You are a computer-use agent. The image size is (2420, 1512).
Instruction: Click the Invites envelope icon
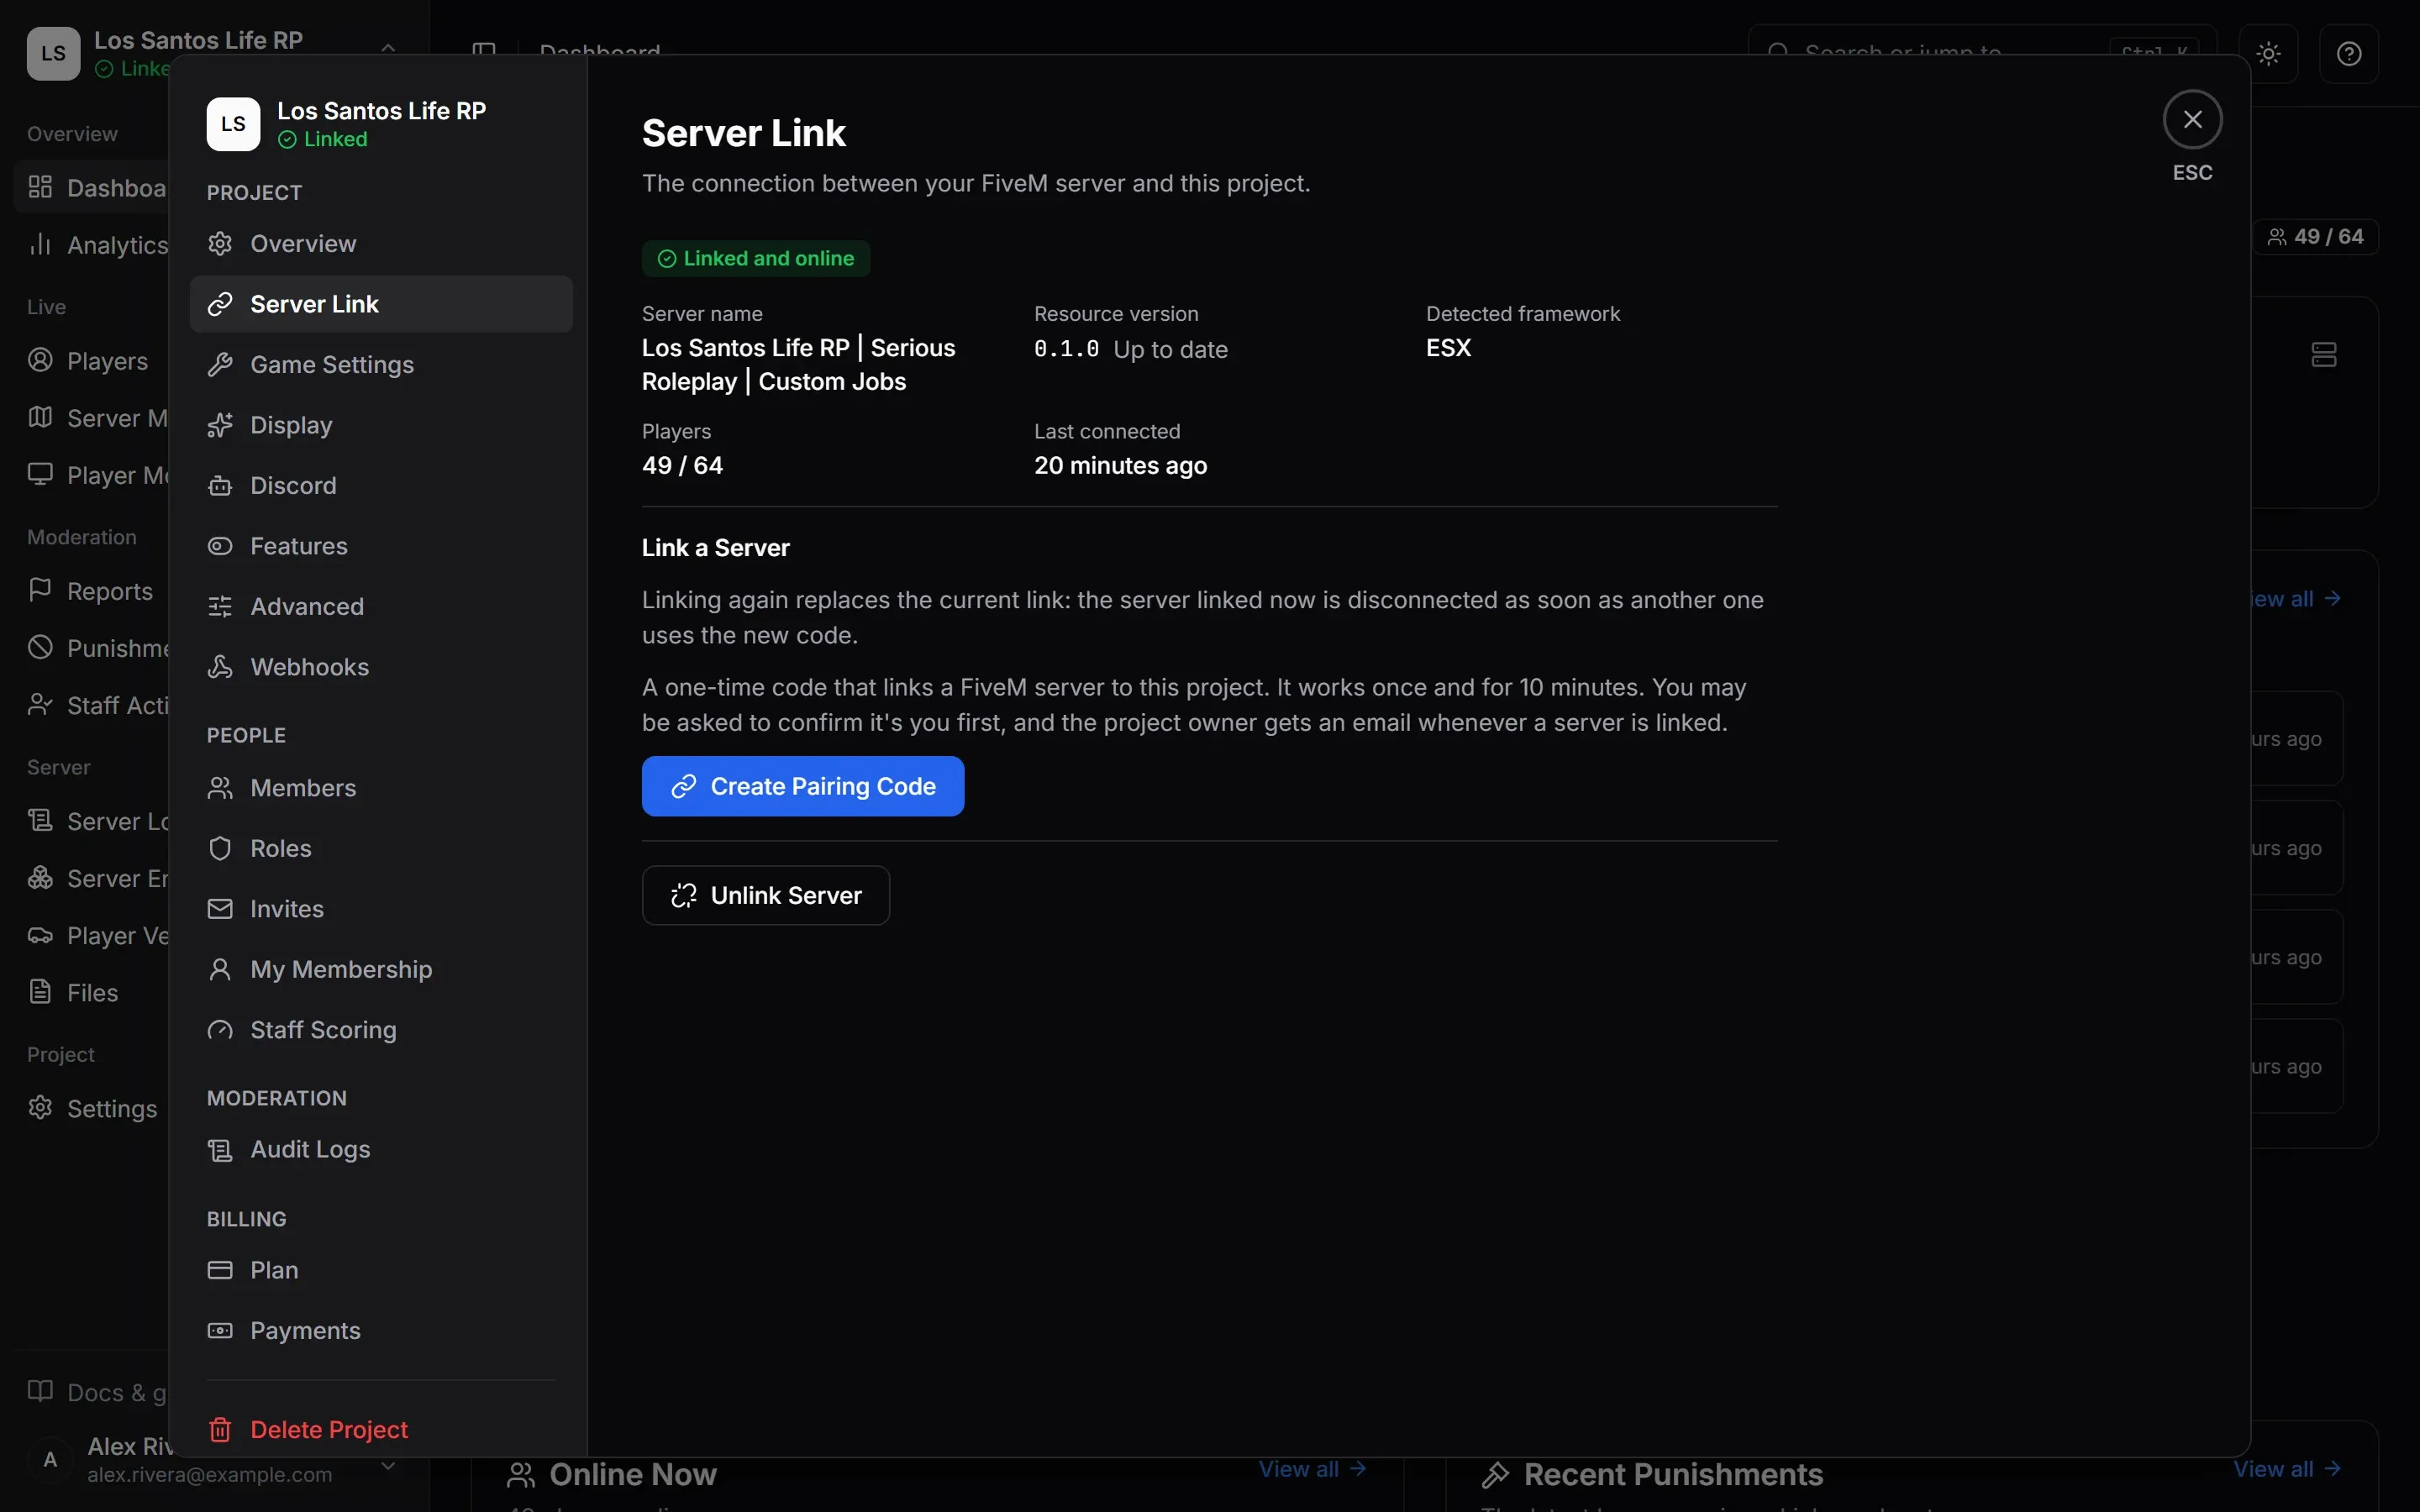(220, 909)
